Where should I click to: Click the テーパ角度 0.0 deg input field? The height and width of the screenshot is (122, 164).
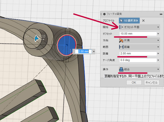(137, 60)
